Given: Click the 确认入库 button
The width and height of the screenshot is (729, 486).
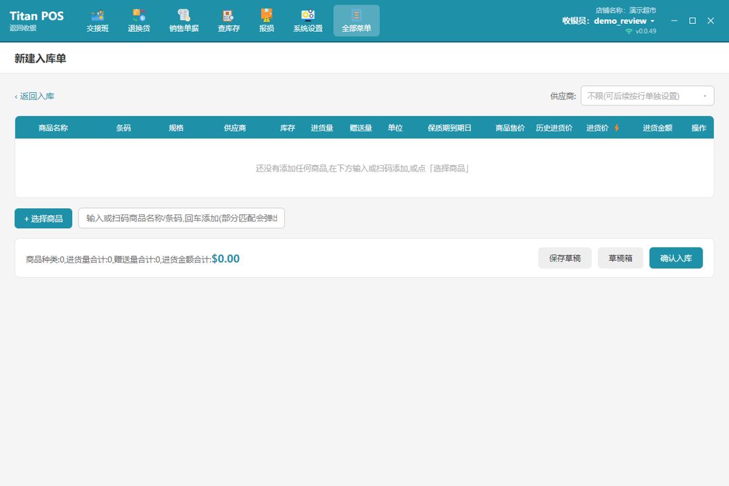Looking at the screenshot, I should (x=676, y=258).
